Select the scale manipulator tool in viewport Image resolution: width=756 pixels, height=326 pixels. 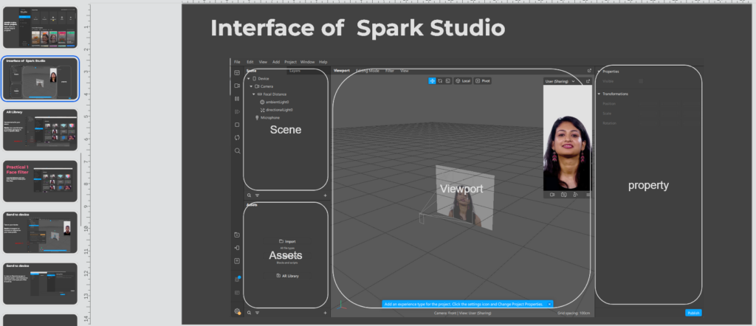(447, 80)
